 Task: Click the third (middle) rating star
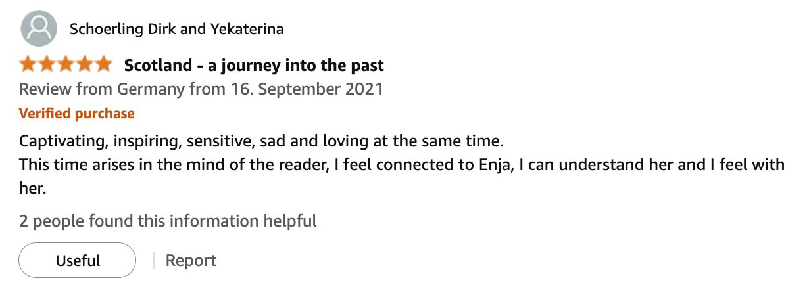[x=66, y=65]
